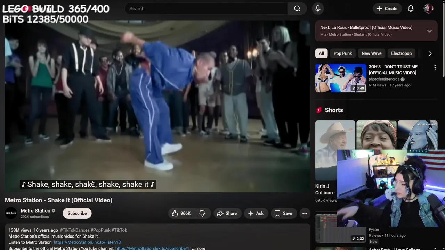
Task: Open options menu for 3OH!3 video
Action: click(435, 67)
